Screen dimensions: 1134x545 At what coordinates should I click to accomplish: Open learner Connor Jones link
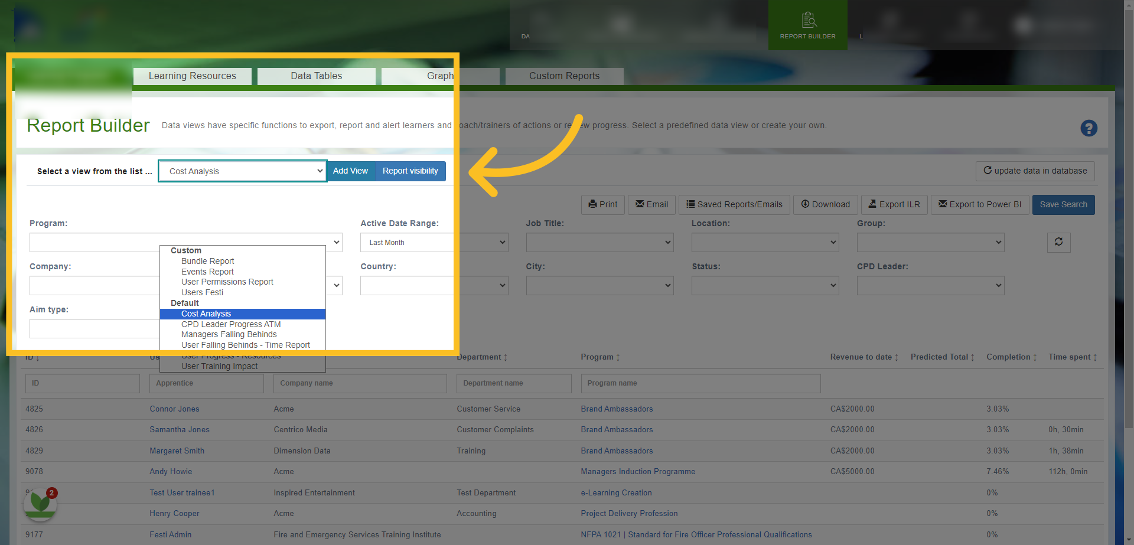coord(174,409)
